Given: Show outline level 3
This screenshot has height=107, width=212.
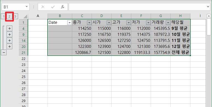Looking at the screenshot, I should tap(15, 16).
